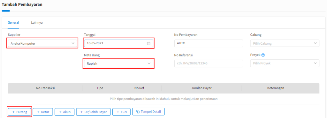
Task: Click the Tempel Detail button
Action: [148, 112]
